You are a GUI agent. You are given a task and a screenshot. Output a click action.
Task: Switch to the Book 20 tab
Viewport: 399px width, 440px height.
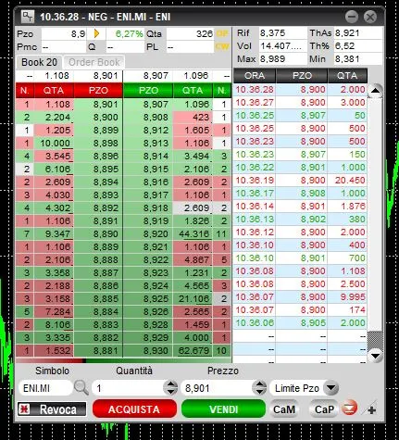[x=39, y=62]
